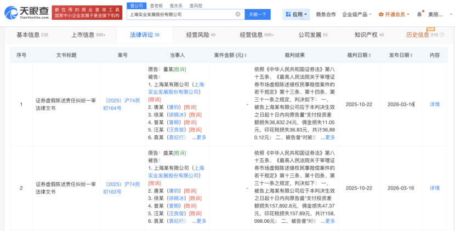Click the 文书标题 column header

click(66, 55)
